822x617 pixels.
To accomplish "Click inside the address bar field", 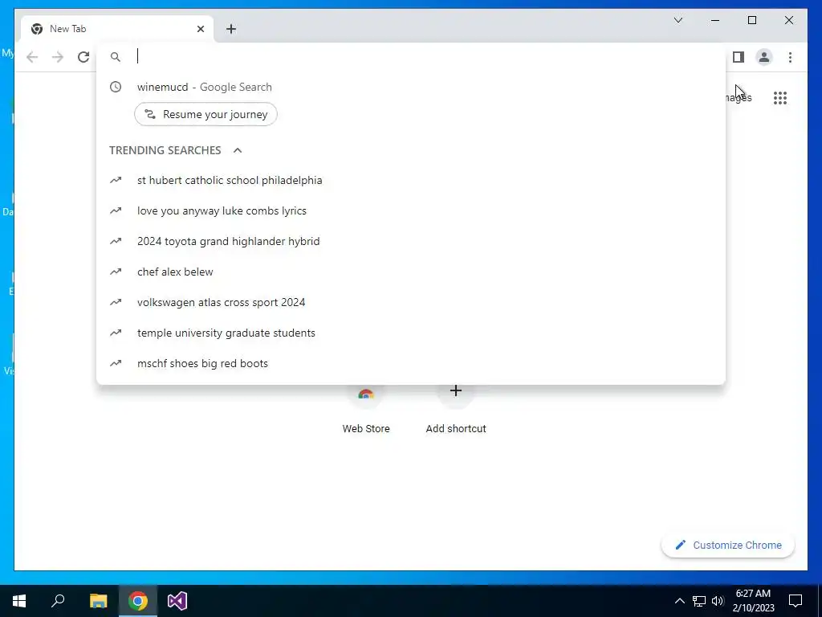I will click(411, 57).
